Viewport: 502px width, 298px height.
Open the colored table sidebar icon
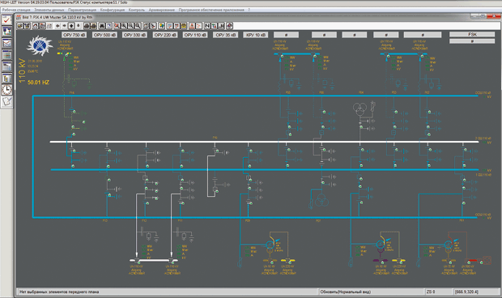6,55
